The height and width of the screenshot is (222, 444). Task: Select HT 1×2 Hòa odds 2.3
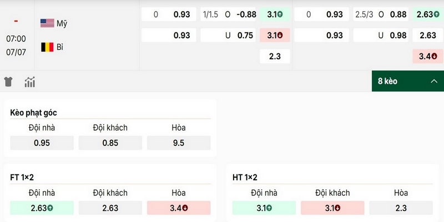[401, 208]
